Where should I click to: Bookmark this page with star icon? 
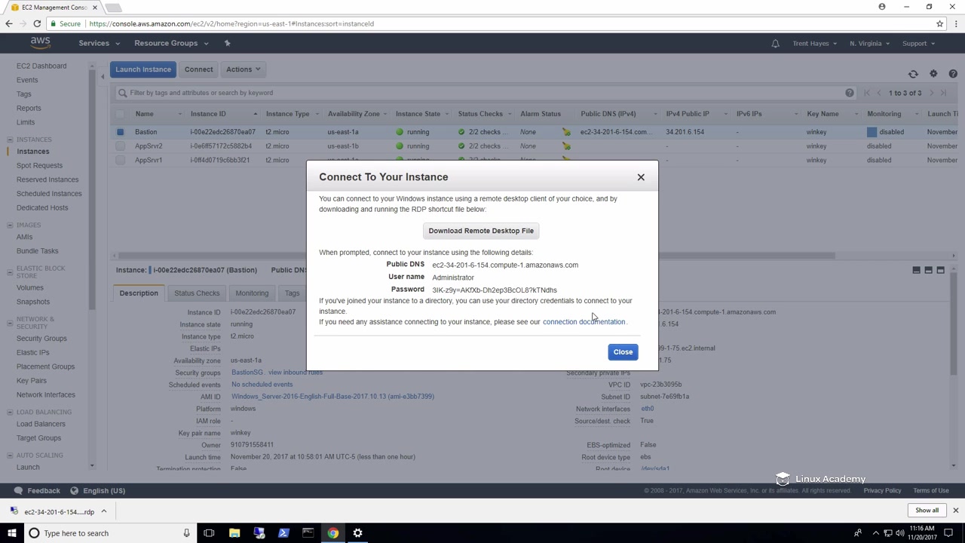[x=939, y=23]
